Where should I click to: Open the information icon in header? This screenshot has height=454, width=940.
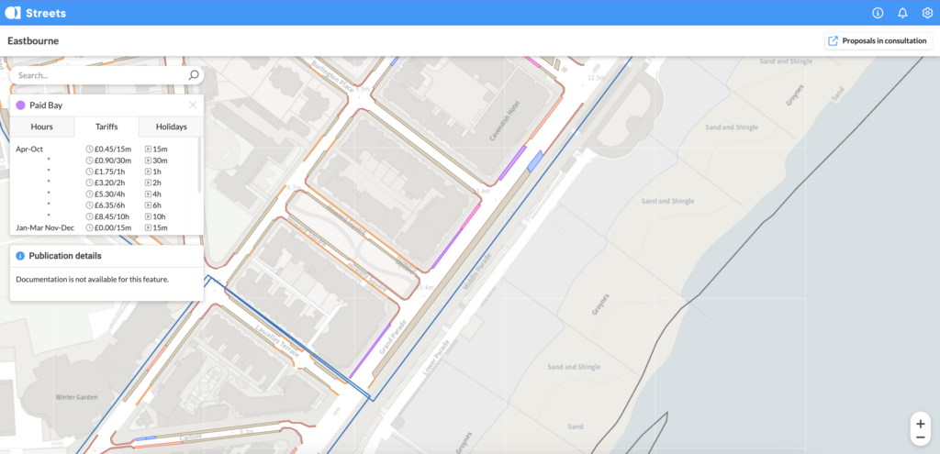pyautogui.click(x=878, y=13)
